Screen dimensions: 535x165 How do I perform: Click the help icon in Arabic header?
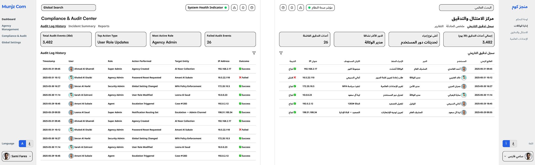283,8
